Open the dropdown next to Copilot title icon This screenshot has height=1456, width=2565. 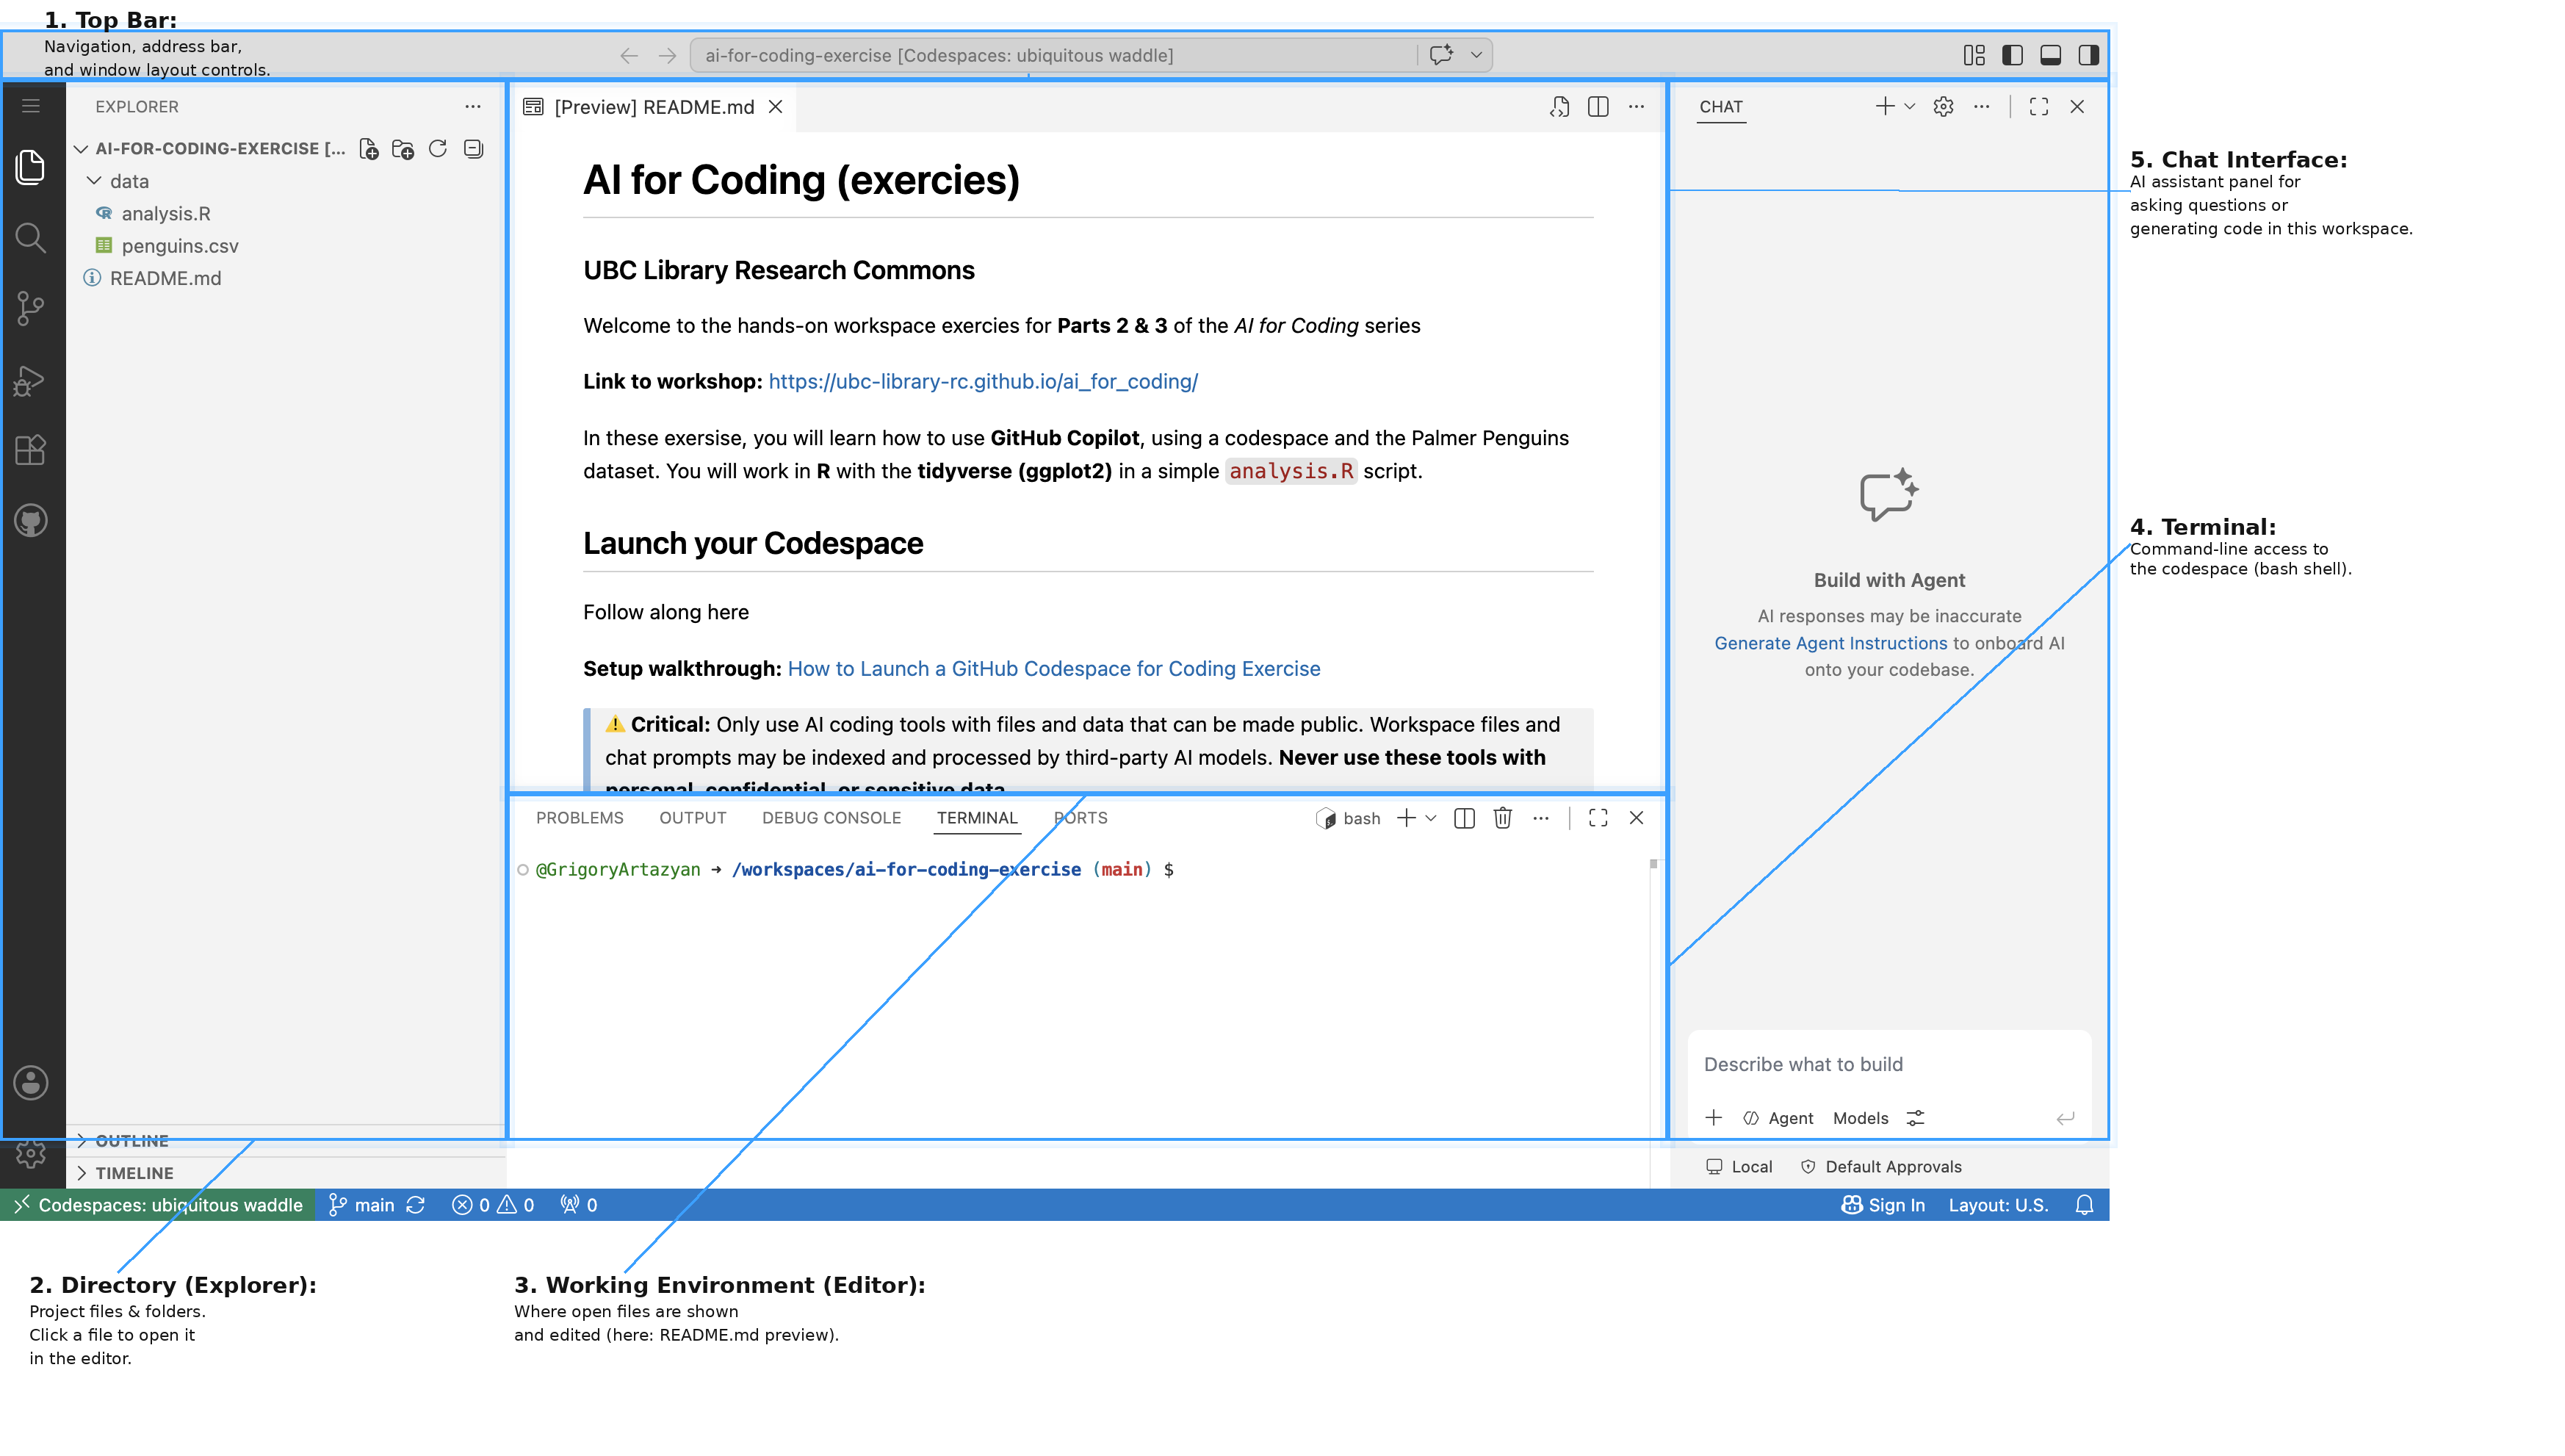(1476, 55)
